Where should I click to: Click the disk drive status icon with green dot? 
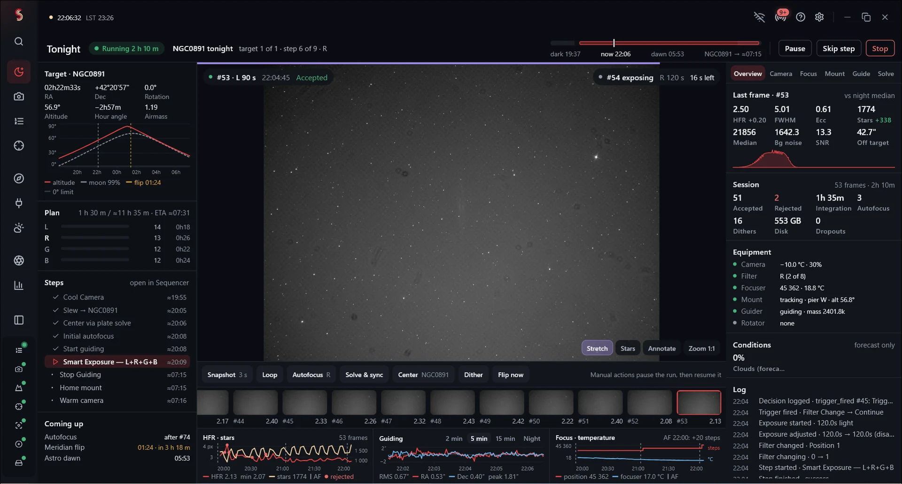(19, 463)
